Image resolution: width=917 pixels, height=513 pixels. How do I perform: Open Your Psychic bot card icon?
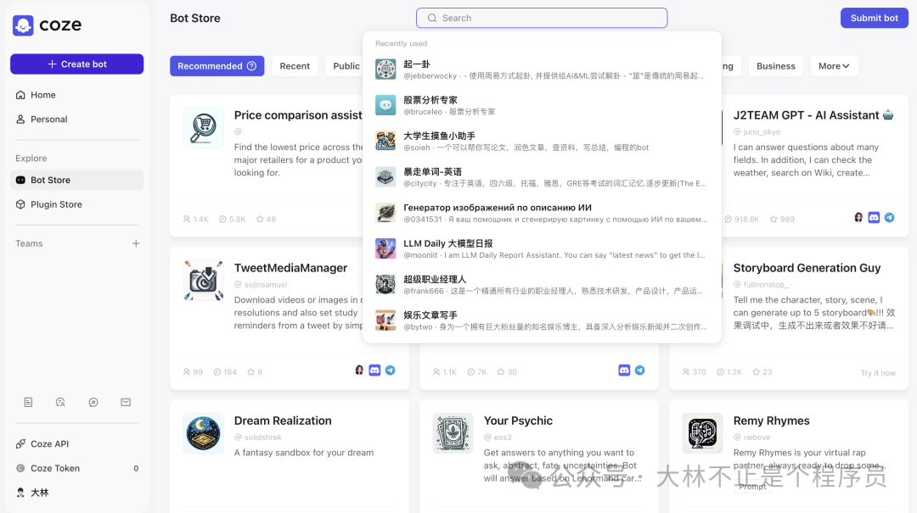point(453,433)
